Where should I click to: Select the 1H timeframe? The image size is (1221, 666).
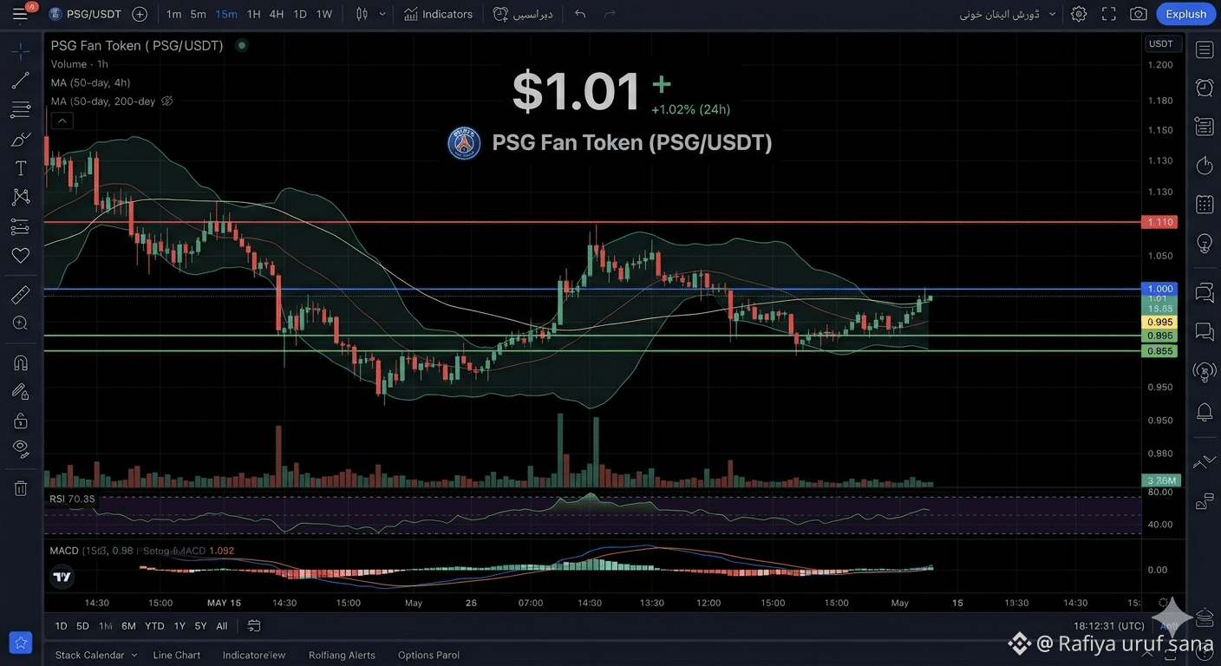[x=253, y=14]
